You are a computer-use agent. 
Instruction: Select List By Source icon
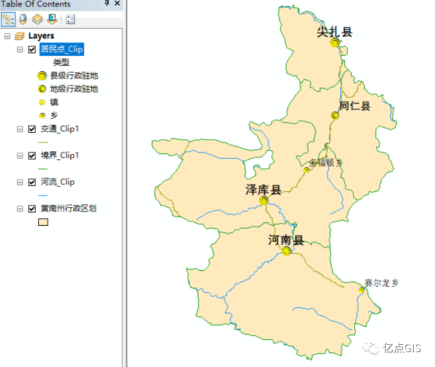pos(23,20)
